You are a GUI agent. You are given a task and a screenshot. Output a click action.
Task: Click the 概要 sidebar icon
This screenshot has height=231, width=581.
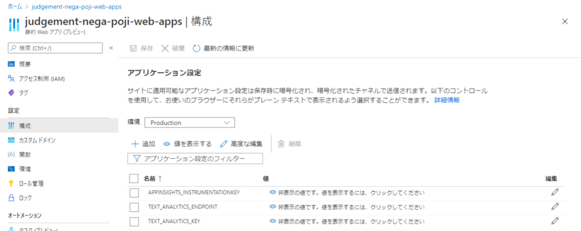12,64
